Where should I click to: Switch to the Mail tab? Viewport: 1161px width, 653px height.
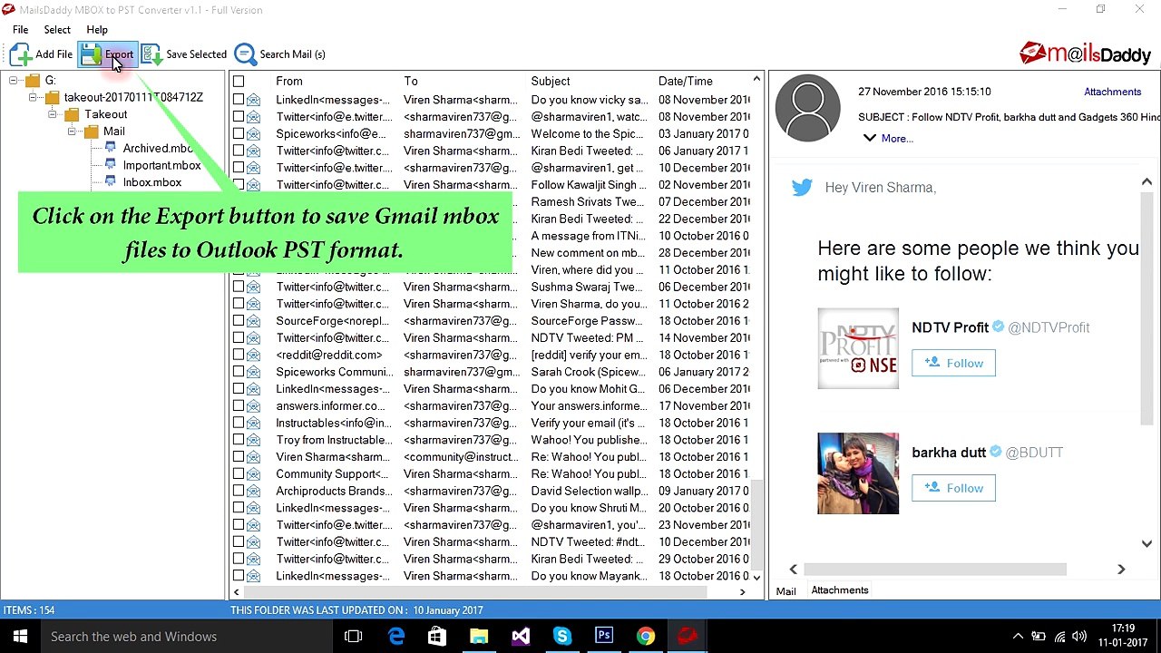(785, 591)
